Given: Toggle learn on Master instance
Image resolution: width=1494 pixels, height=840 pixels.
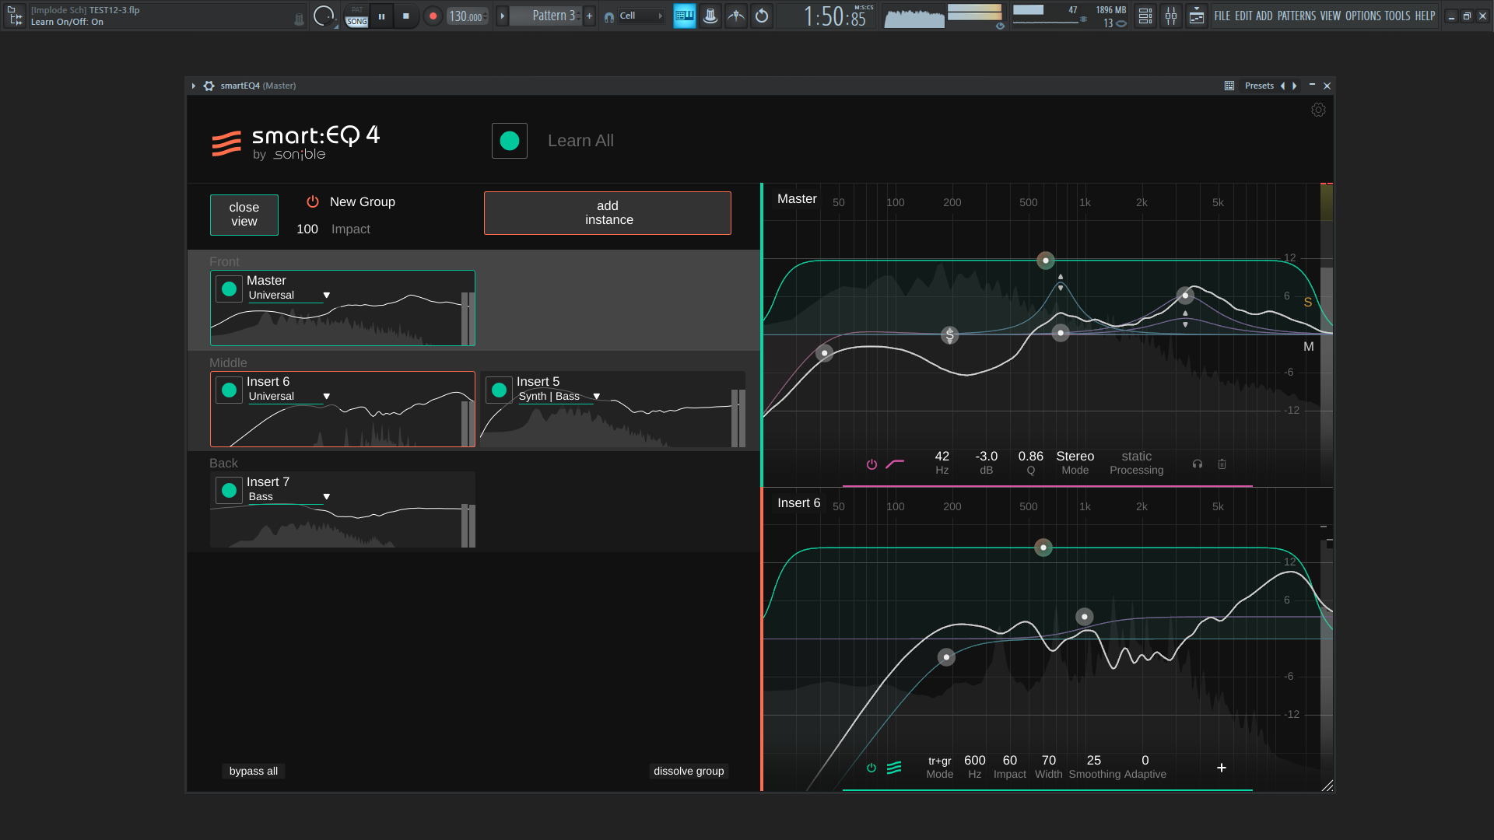Looking at the screenshot, I should [x=229, y=289].
